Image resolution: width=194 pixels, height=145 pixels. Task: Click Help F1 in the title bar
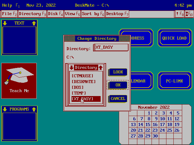pos(11,5)
